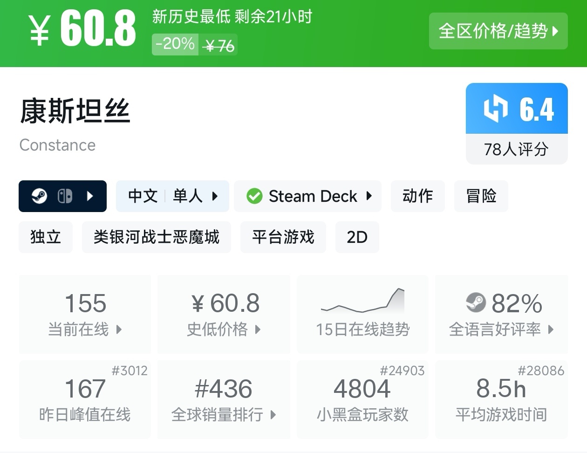Screen dimensions: 587x453
Task: Open the 平台游戏 tag
Action: coord(283,237)
